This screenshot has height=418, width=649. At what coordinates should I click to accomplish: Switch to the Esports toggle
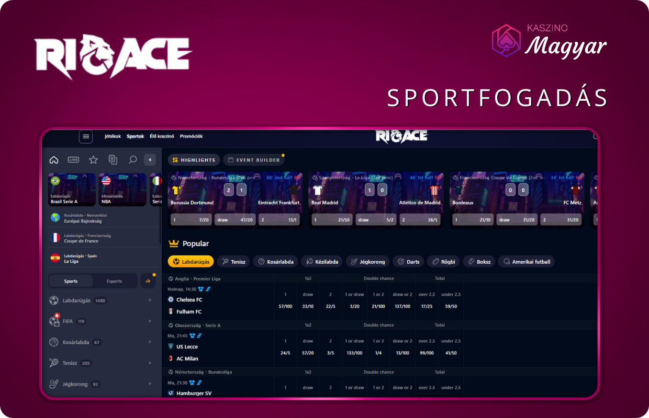pyautogui.click(x=114, y=281)
